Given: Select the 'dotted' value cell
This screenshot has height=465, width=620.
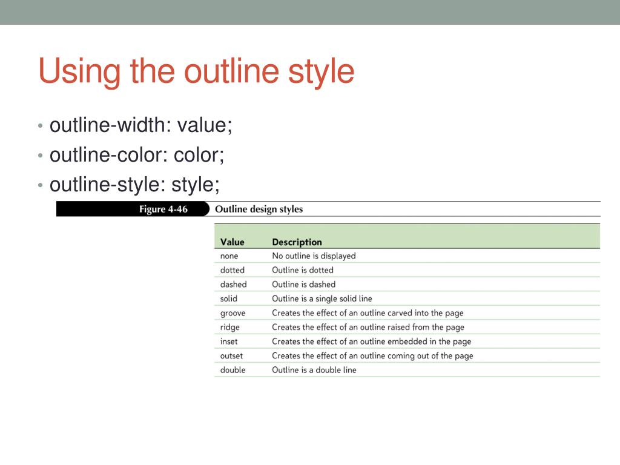Looking at the screenshot, I should (x=232, y=270).
